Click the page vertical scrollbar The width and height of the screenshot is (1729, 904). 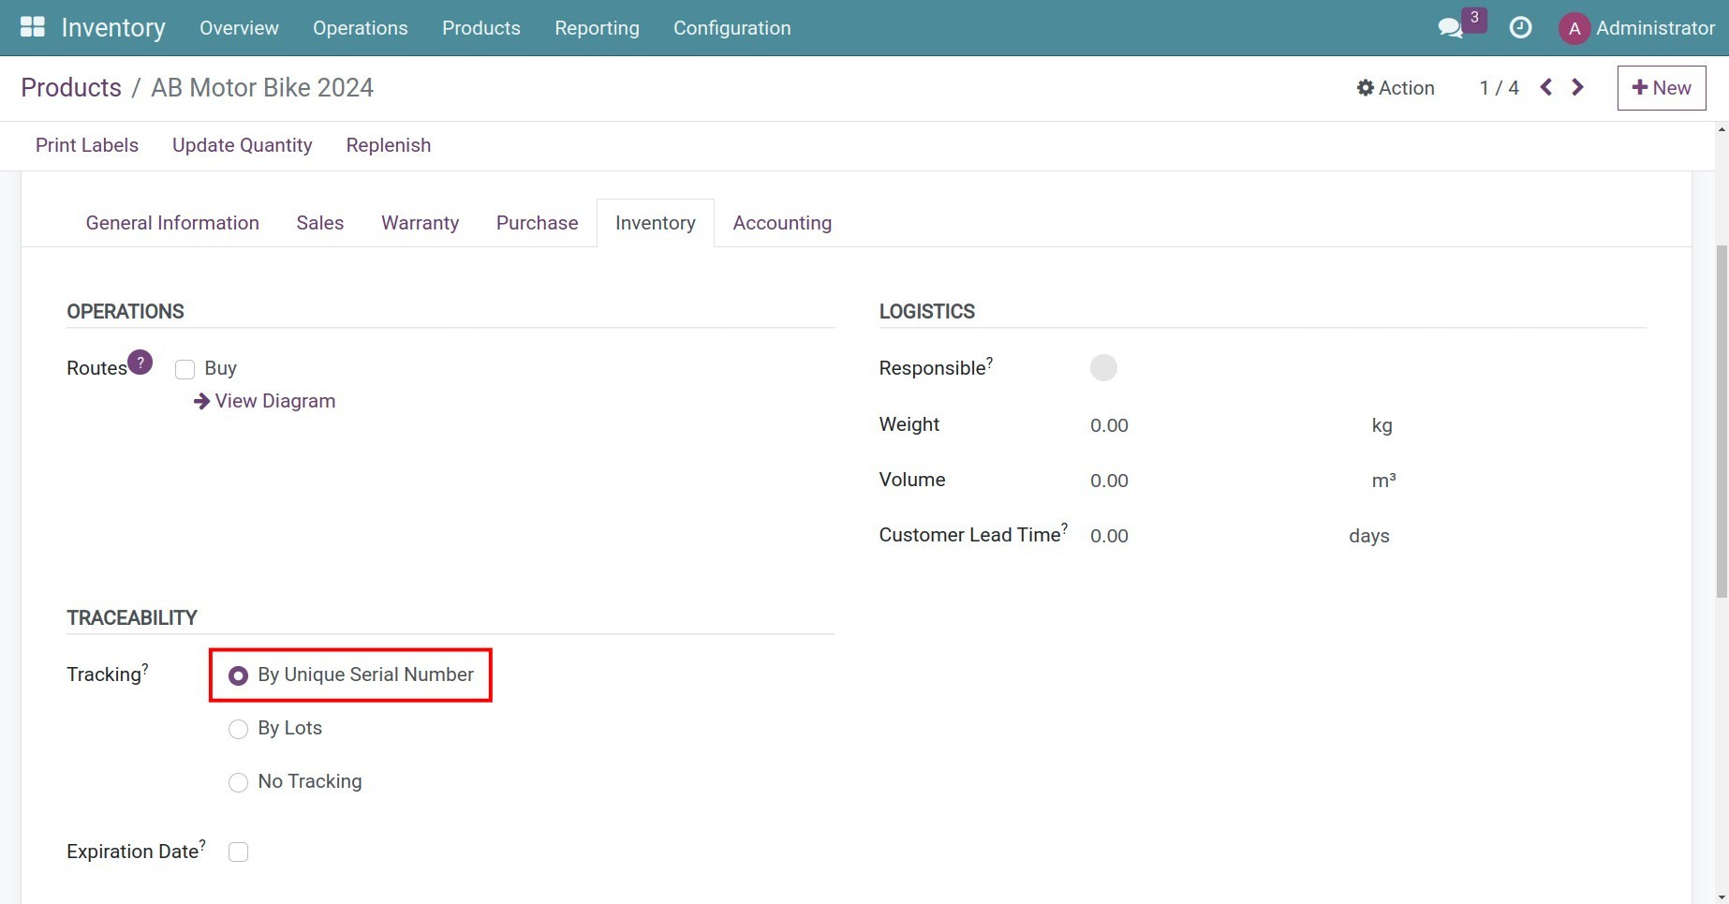tap(1722, 422)
